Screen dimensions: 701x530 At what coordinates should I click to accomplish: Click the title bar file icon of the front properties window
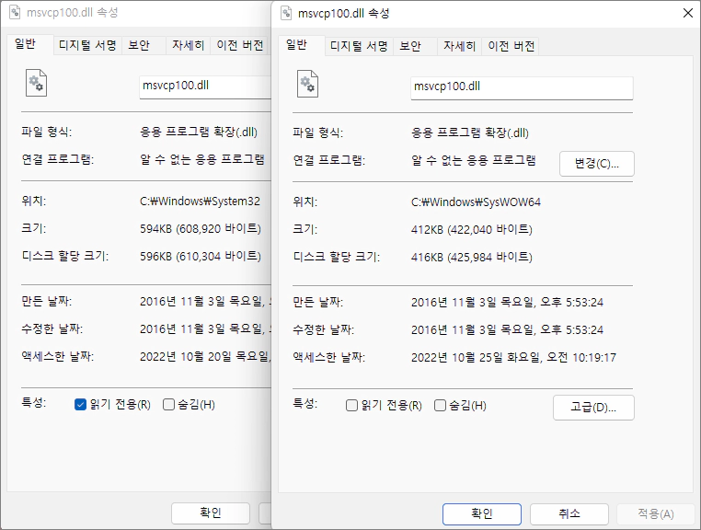[x=286, y=13]
